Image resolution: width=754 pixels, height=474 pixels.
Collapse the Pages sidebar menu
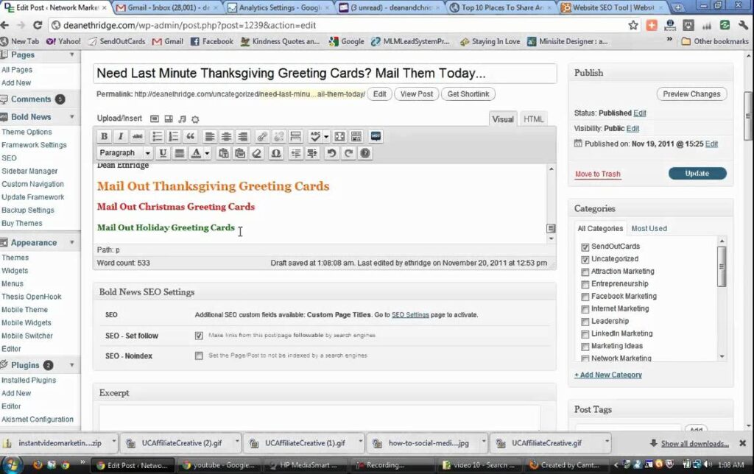pos(71,54)
